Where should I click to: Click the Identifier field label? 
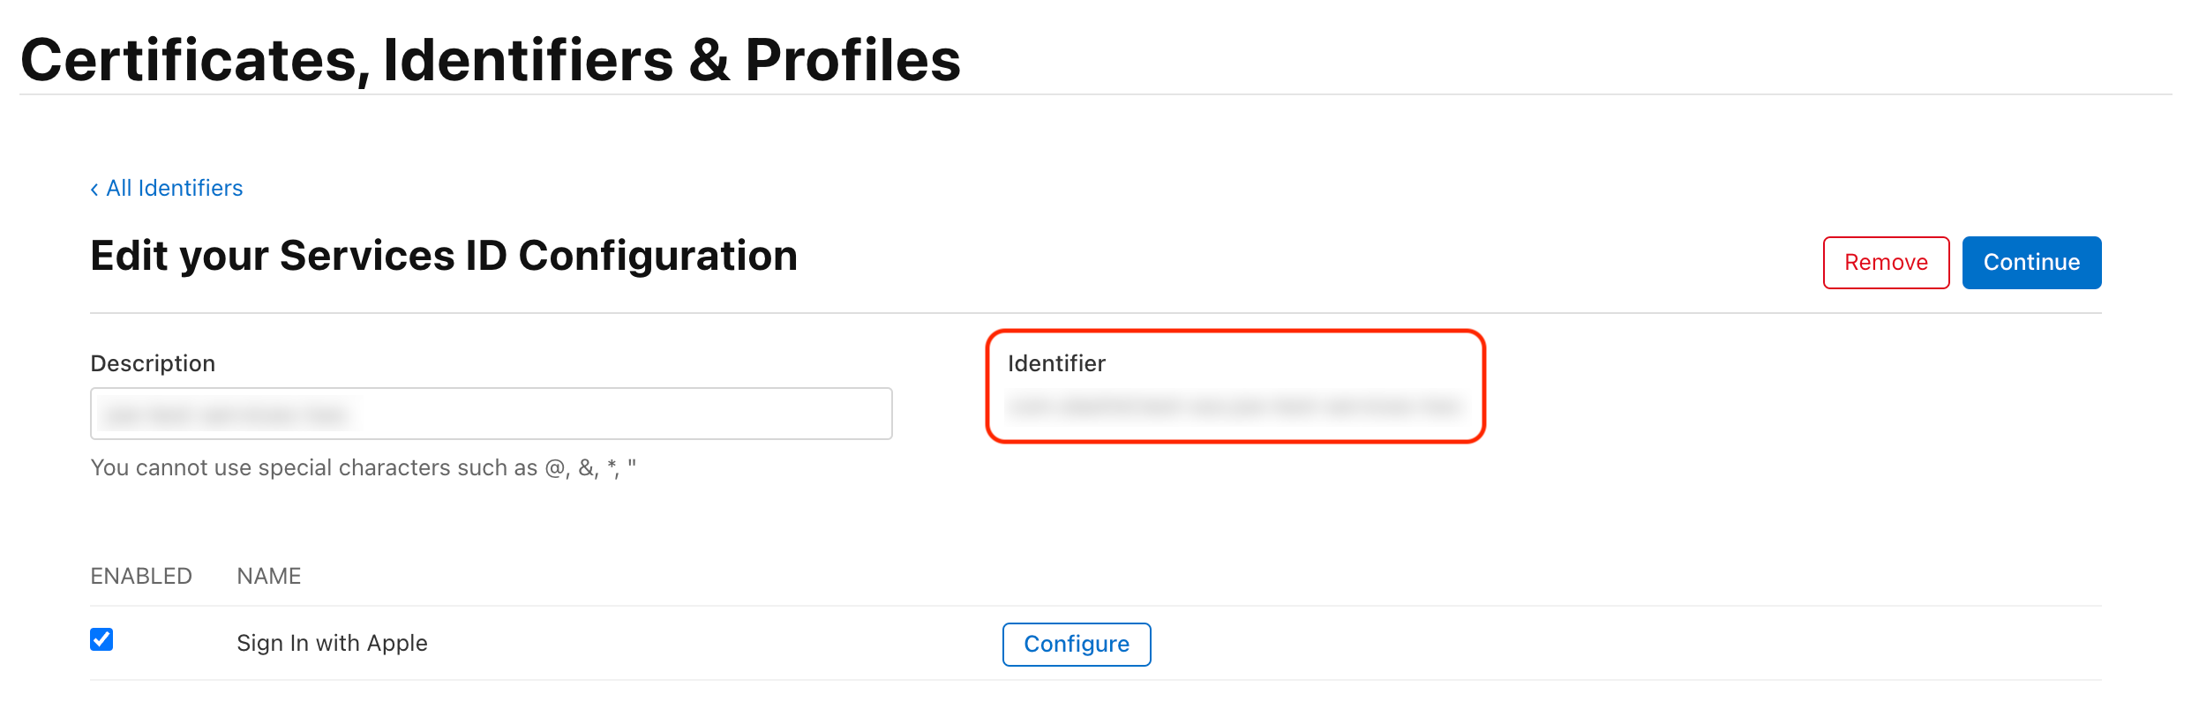point(1055,362)
